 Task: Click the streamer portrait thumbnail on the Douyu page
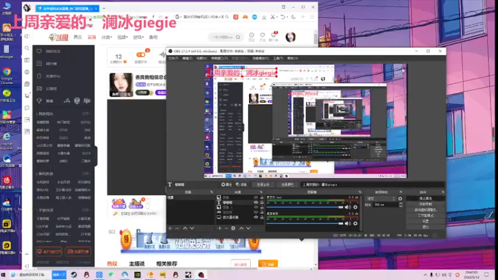pyautogui.click(x=121, y=85)
